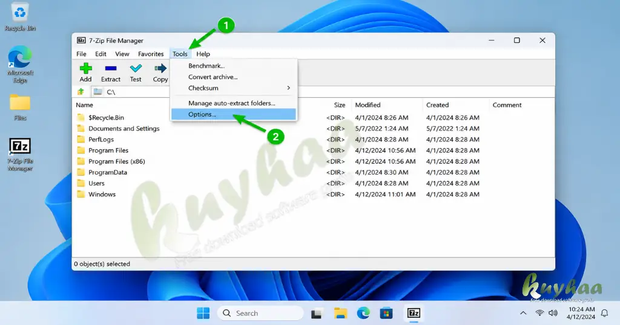Screen dimensions: 620x325
Task: Open 7-Zip File Manager desktop shortcut
Action: pos(20,154)
